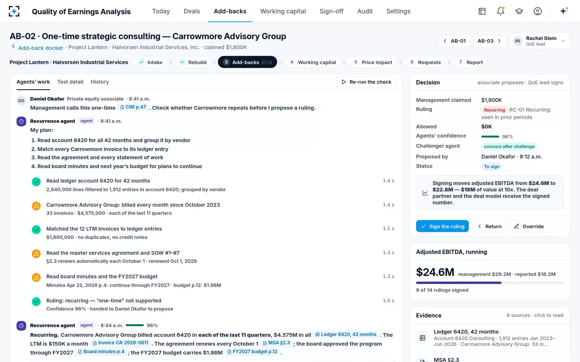Screen dimensions: 580x362
Task: Open the Ledger 6420, 42 months evidence card
Action: 490,338
